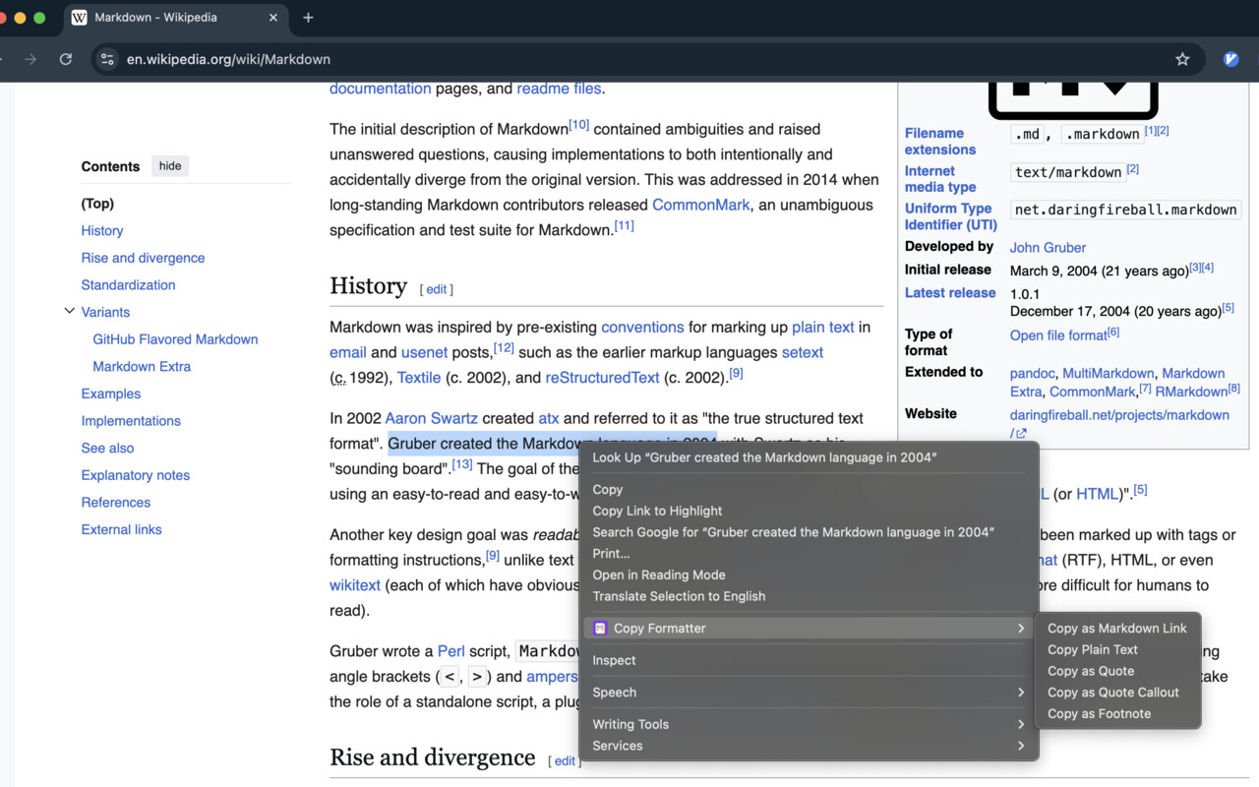This screenshot has height=787, width=1259.
Task: Select Copy Link to Highlight
Action: click(x=809, y=511)
